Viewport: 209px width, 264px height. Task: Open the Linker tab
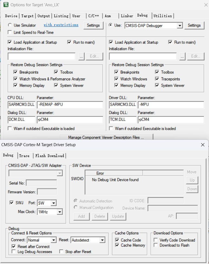click(x=127, y=16)
